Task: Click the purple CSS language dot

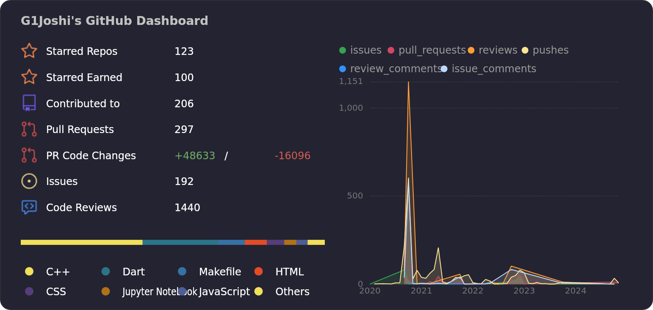Action: (29, 291)
